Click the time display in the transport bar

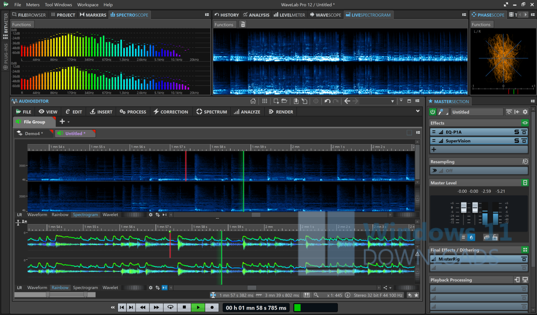pyautogui.click(x=256, y=307)
